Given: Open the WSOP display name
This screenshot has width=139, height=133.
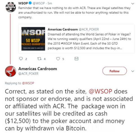Looking at the screenshot, I should pos(23,3).
